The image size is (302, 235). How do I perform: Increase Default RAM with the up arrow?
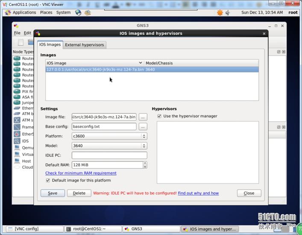pos(145,163)
